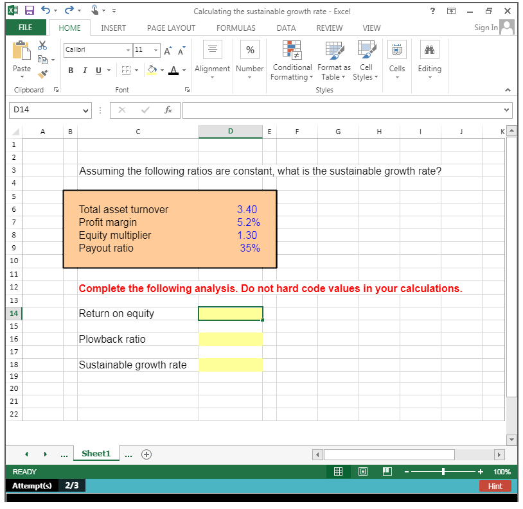Click the zoom slider handle in status bar
Screen dimensions: 523x509
click(443, 472)
